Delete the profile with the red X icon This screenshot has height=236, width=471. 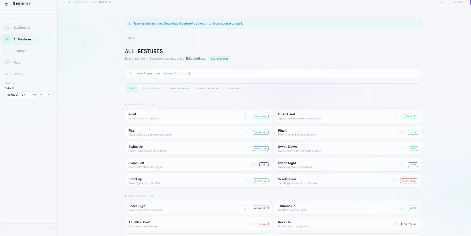[49, 95]
